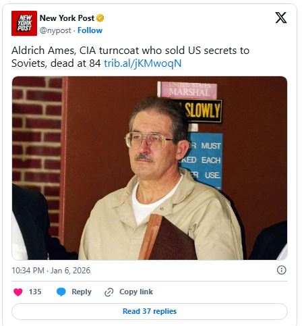Open the New York Post account name
Image resolution: width=306 pixels, height=326 pixels.
[x=67, y=18]
